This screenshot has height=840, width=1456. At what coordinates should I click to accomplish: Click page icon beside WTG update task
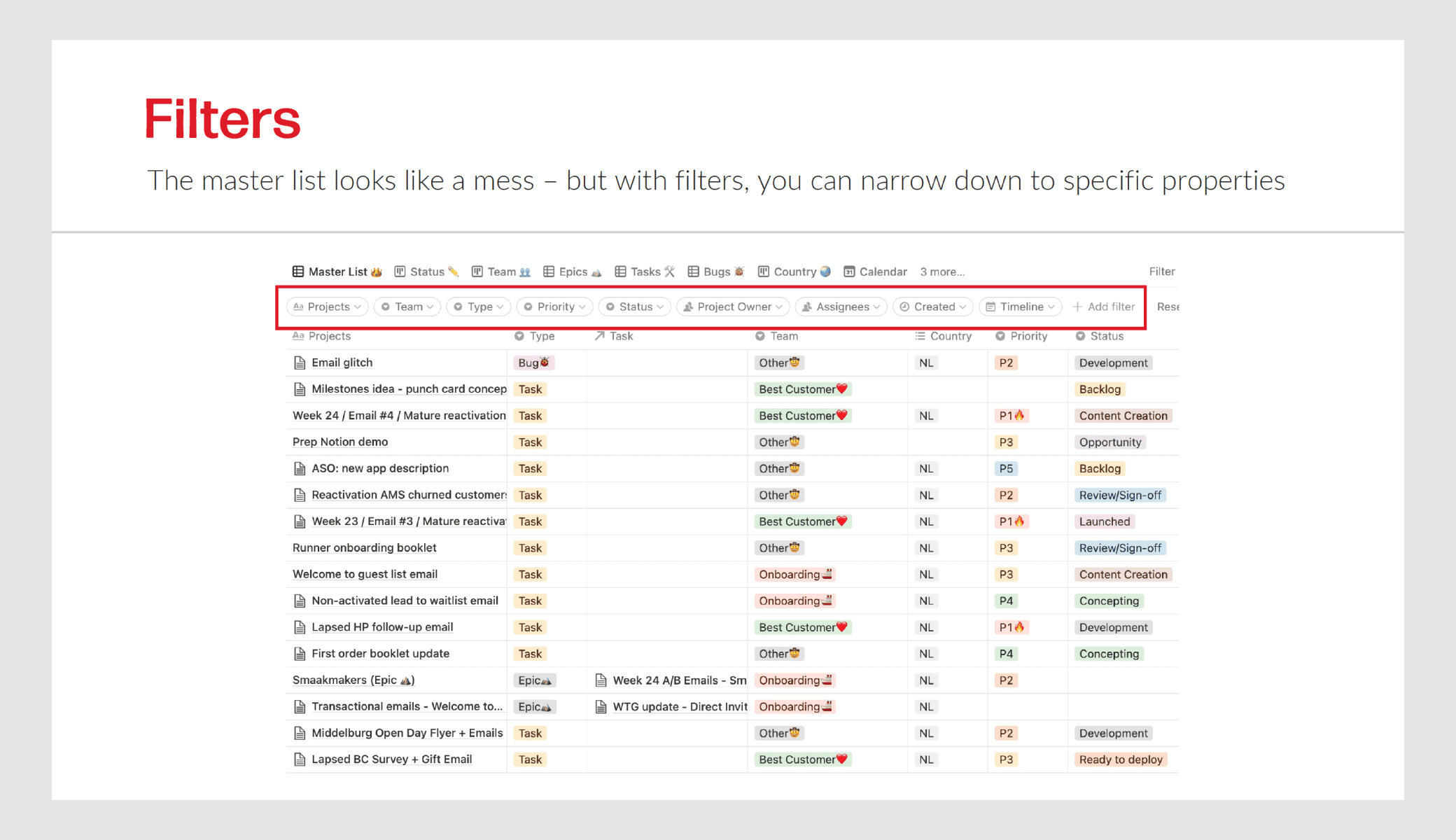601,706
